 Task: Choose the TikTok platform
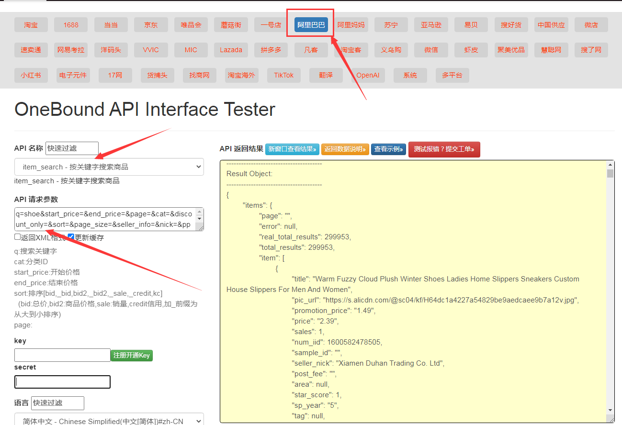point(284,75)
